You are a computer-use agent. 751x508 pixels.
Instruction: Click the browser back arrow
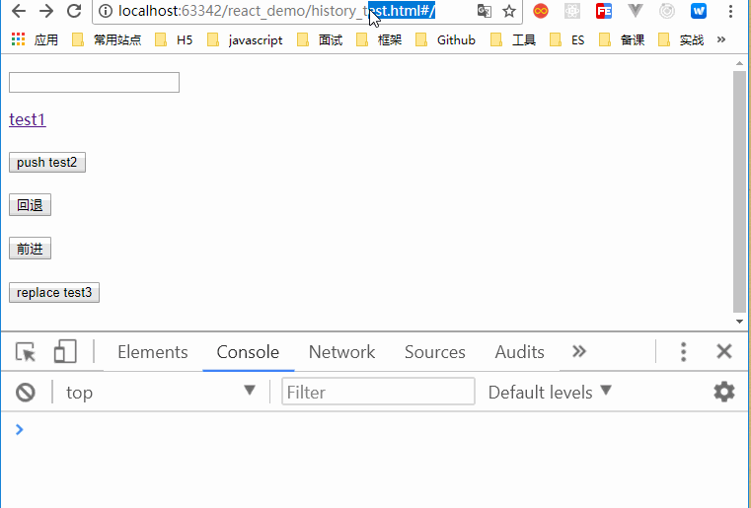pyautogui.click(x=18, y=12)
